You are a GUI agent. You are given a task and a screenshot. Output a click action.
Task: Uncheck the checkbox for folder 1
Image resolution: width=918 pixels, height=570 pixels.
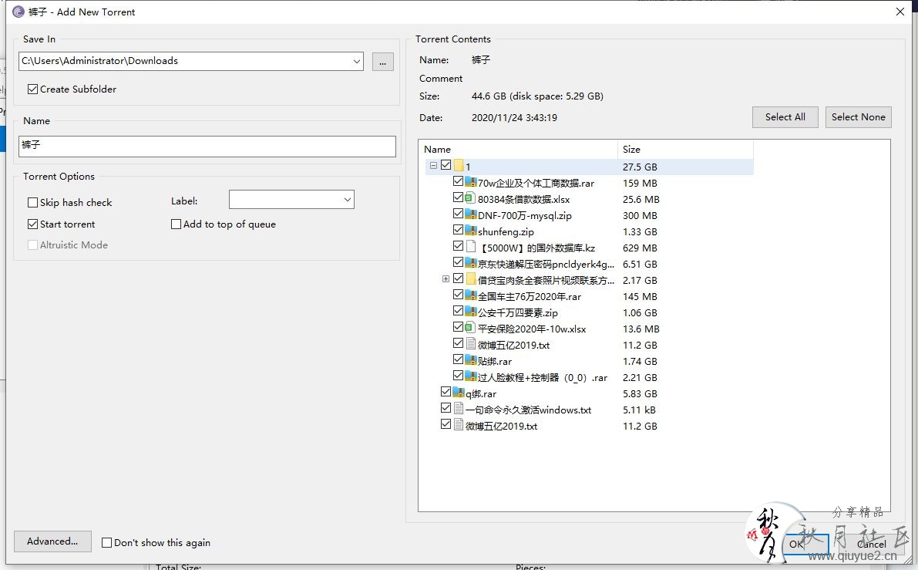coord(446,165)
